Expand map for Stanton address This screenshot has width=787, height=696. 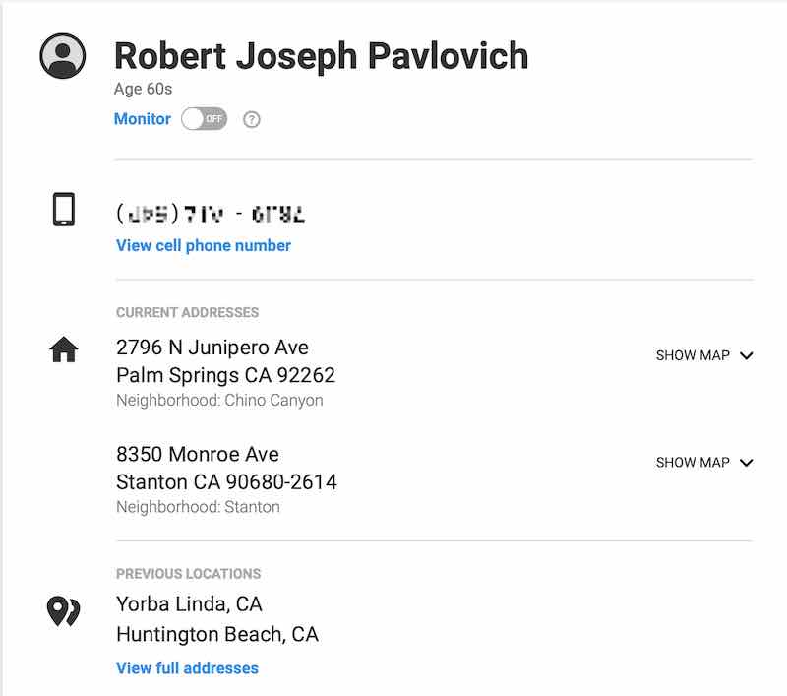tap(693, 462)
